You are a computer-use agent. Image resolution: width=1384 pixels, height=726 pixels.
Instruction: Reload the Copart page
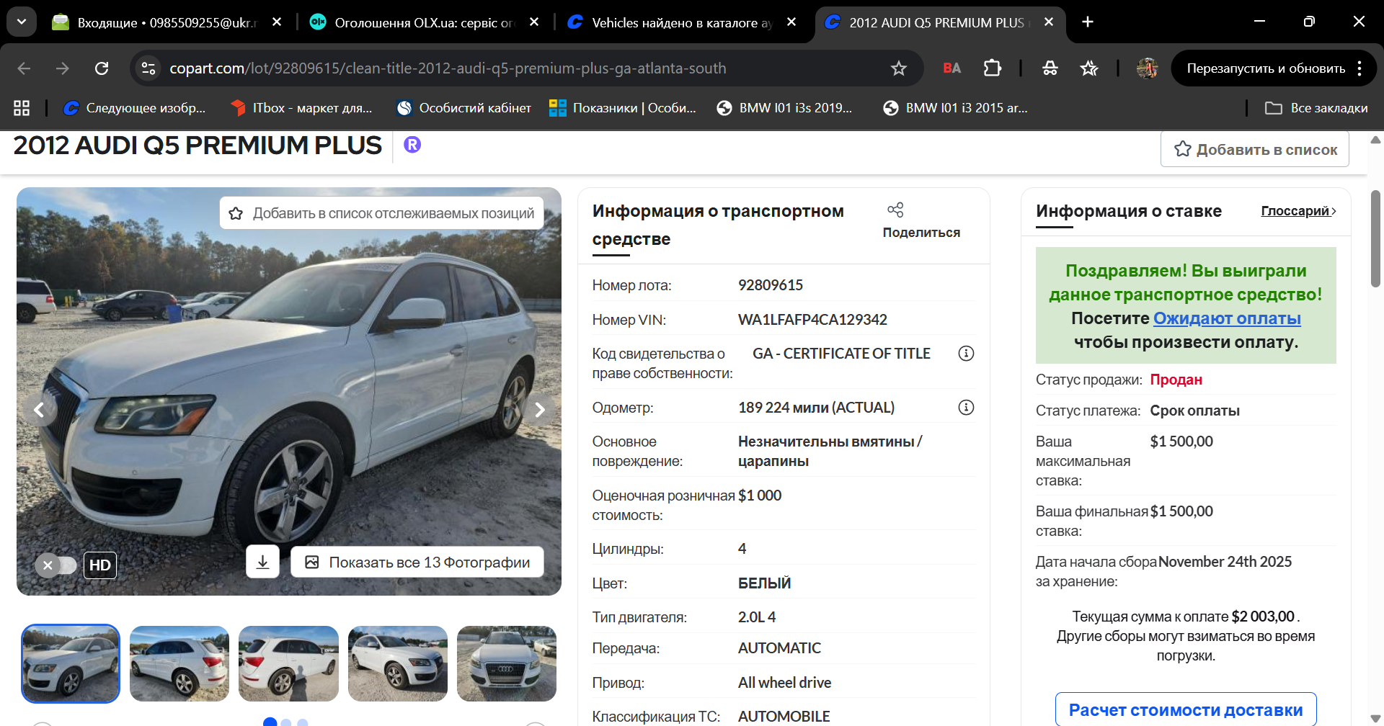[102, 68]
